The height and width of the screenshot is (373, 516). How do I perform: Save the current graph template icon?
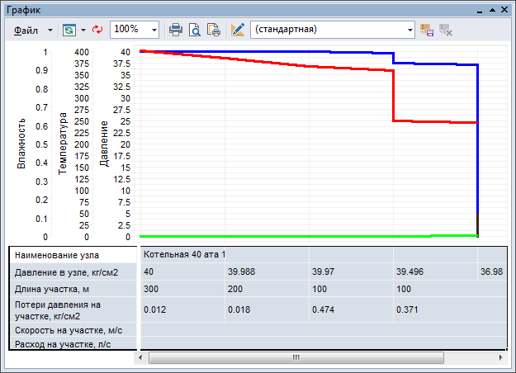(427, 29)
